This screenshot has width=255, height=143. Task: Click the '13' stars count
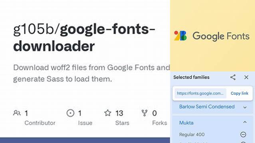click(119, 113)
